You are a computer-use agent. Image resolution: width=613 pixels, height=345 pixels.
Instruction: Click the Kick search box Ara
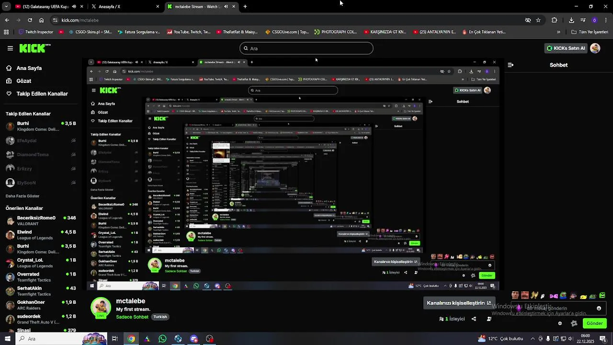306,48
